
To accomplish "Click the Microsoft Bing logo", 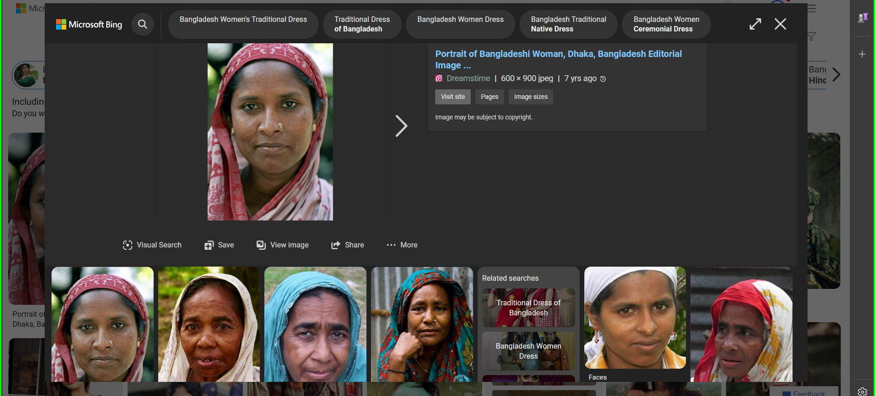I will pos(89,24).
